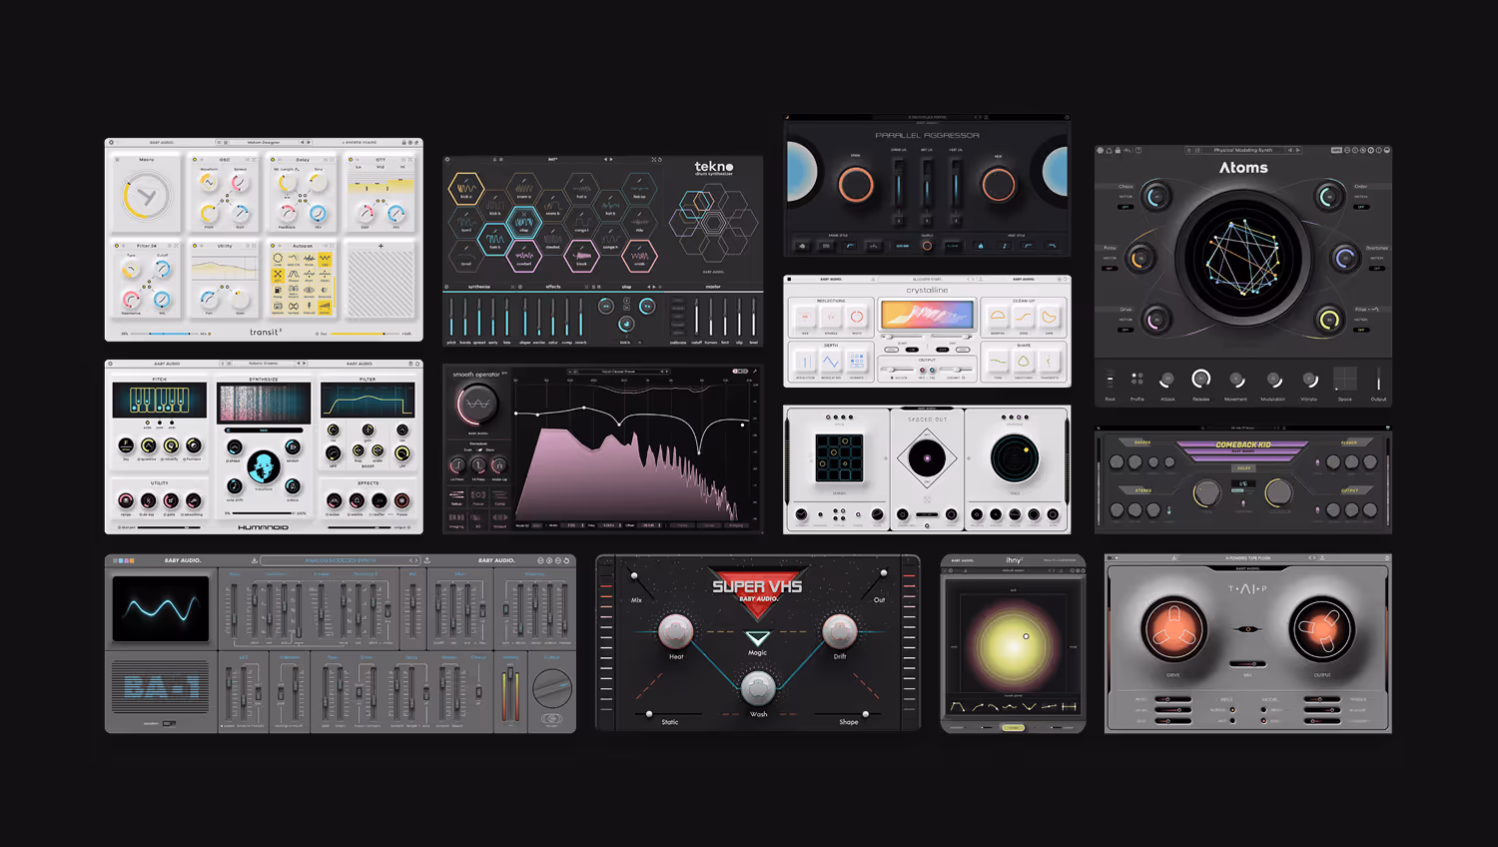Click the Mix slider in TAIP
The width and height of the screenshot is (1498, 847).
pyautogui.click(x=1248, y=664)
